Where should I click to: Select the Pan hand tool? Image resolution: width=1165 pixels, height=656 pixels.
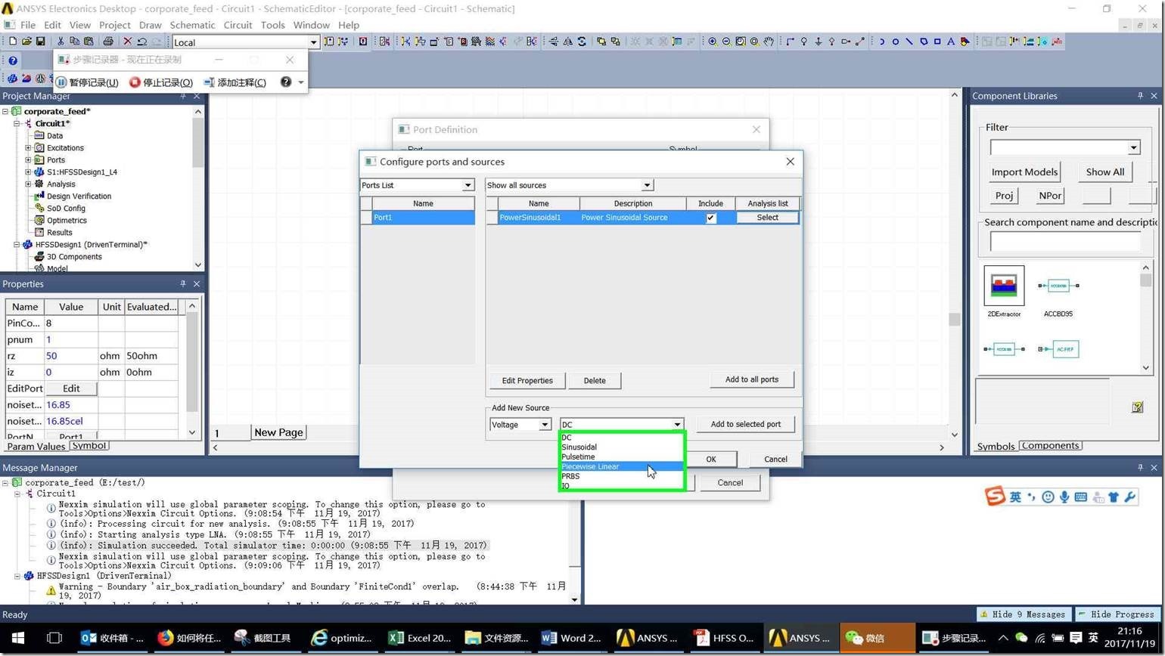(x=769, y=42)
